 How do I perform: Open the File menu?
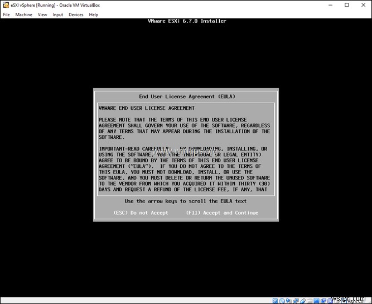pyautogui.click(x=6, y=15)
